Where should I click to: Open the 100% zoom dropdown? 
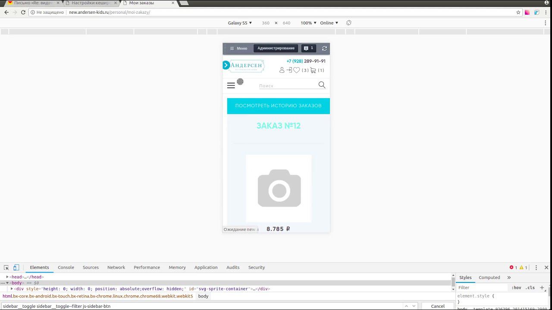click(308, 23)
